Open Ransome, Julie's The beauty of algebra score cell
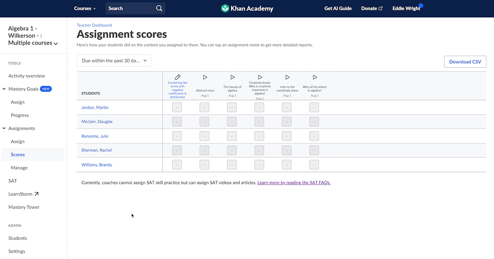494x259 pixels. (232, 136)
